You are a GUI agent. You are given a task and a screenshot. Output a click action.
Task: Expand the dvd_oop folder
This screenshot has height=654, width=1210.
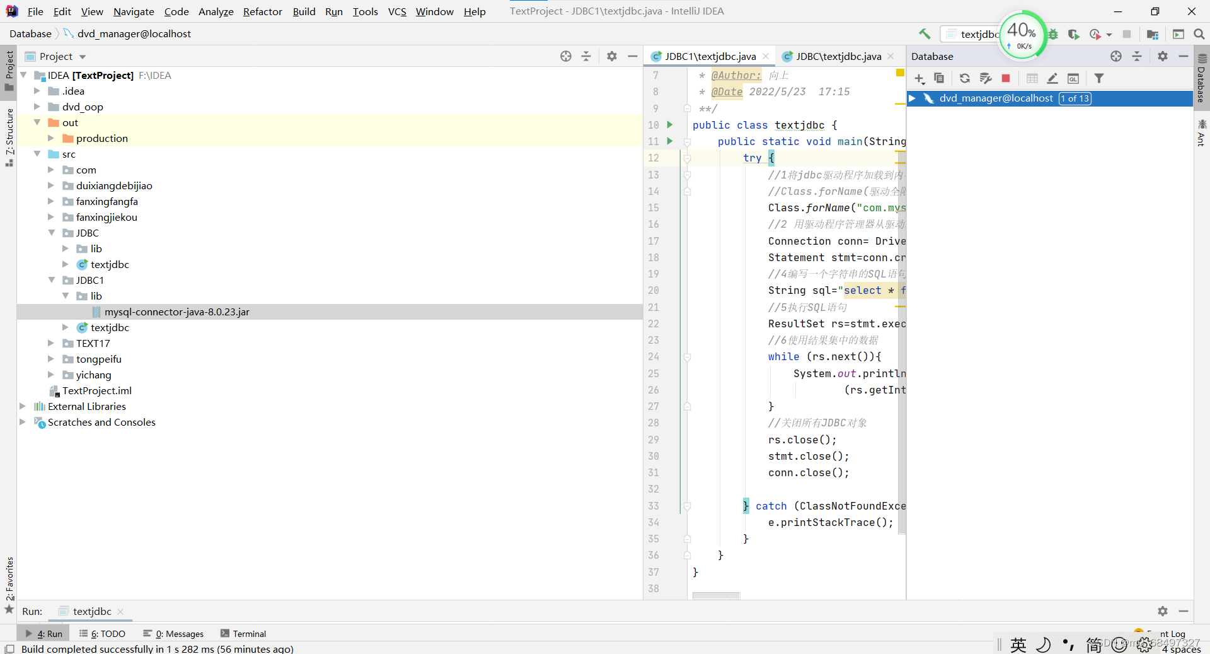[37, 107]
